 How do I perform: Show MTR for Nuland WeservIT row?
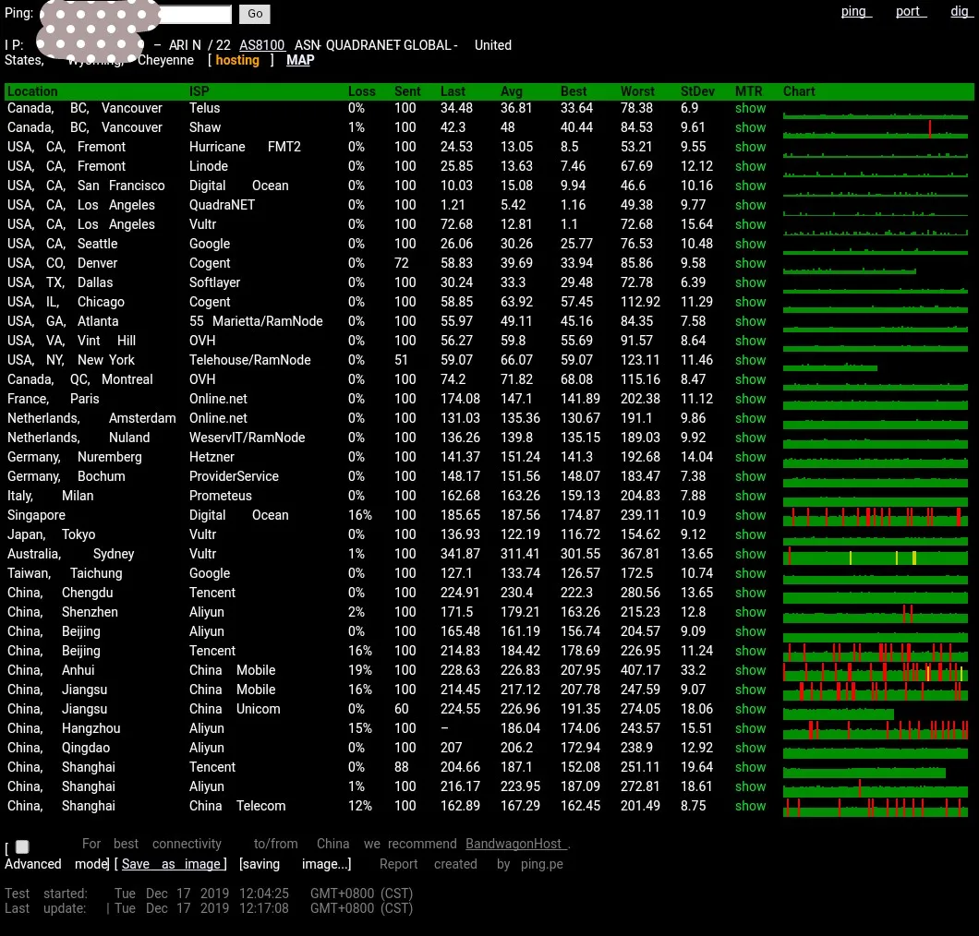click(x=750, y=437)
